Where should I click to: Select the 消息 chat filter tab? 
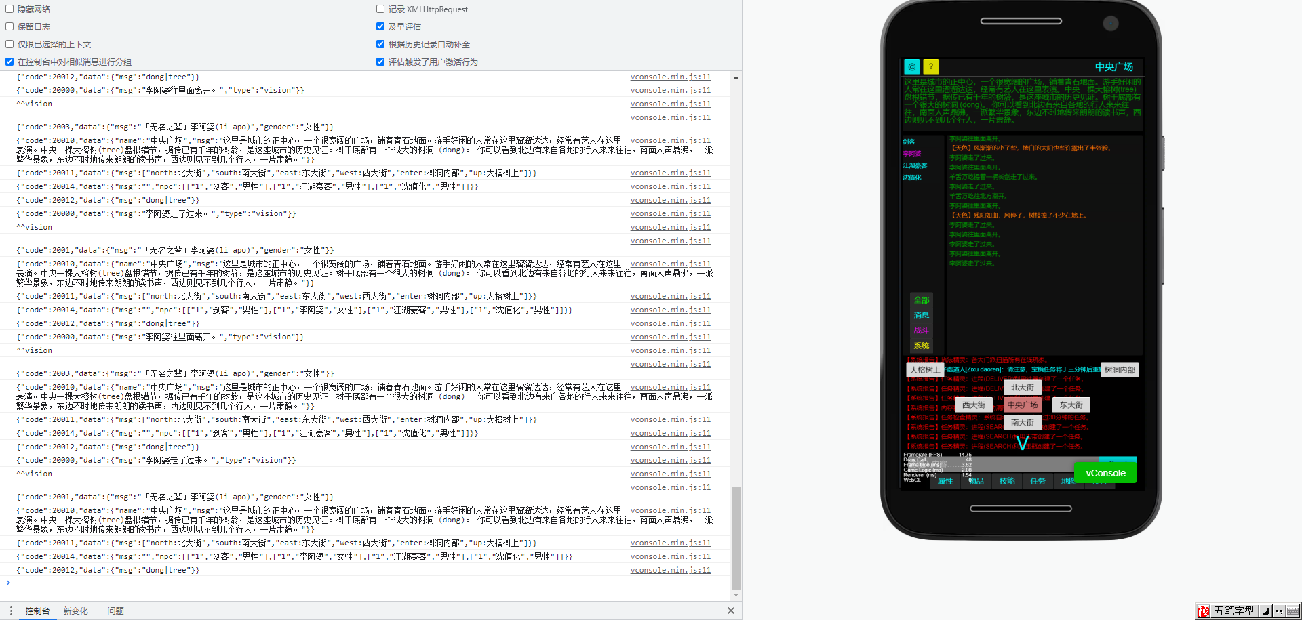click(x=922, y=315)
